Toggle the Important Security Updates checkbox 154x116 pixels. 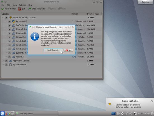pyautogui.click(x=6, y=17)
